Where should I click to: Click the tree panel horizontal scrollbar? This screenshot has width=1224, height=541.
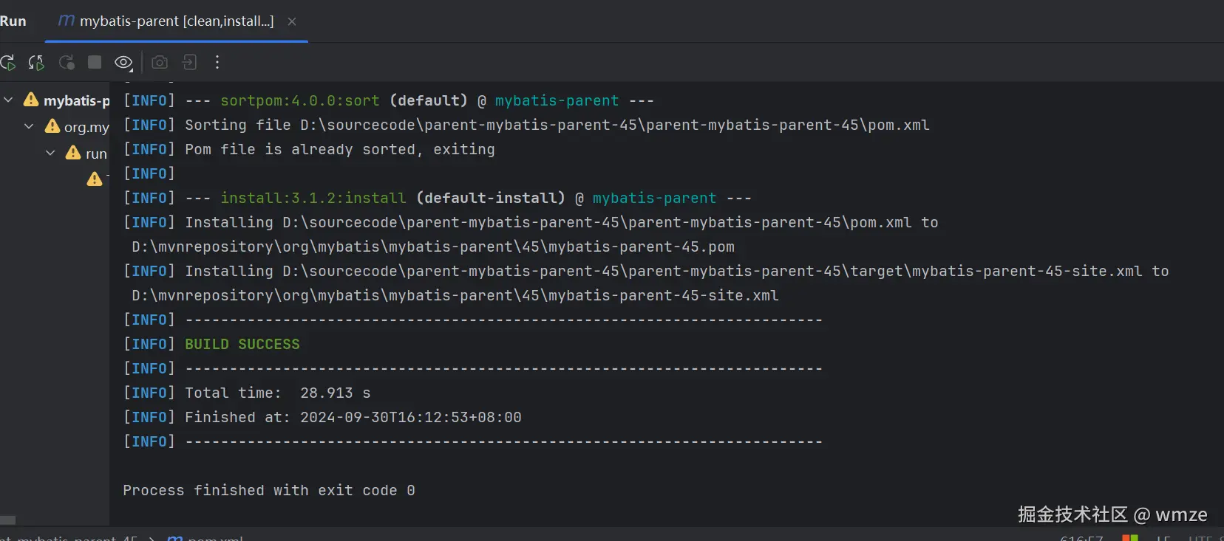[8, 520]
